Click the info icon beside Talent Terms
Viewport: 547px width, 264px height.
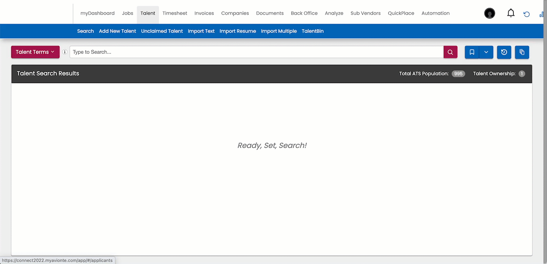coord(65,52)
